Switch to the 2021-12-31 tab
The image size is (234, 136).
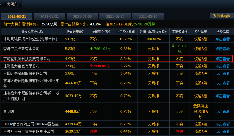click(50, 16)
